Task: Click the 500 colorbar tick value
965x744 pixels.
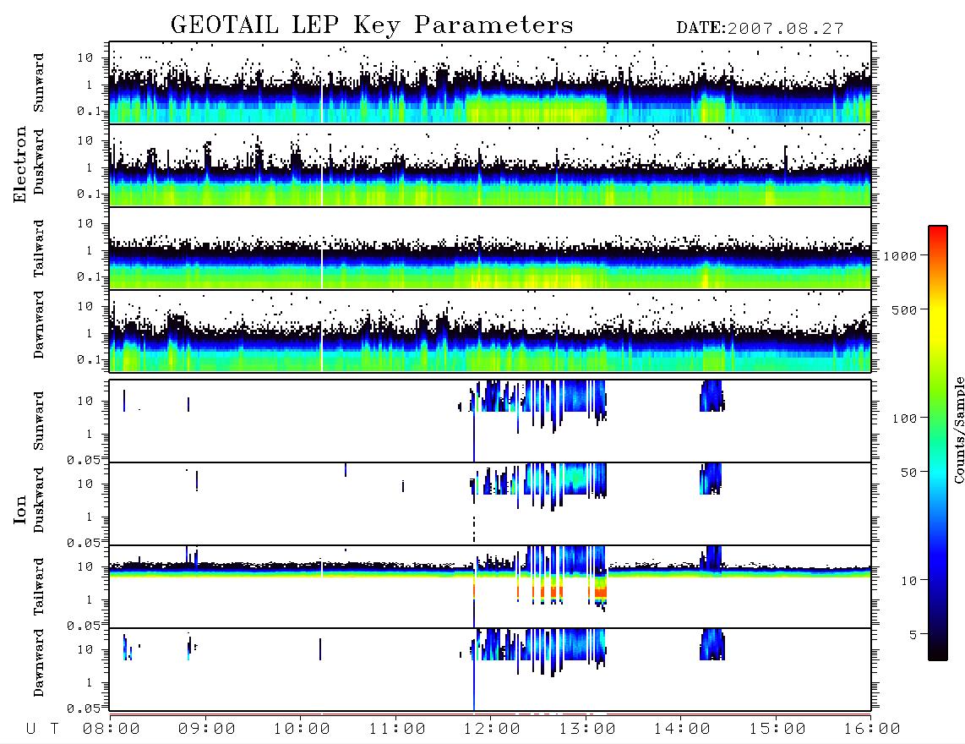Action: (904, 309)
